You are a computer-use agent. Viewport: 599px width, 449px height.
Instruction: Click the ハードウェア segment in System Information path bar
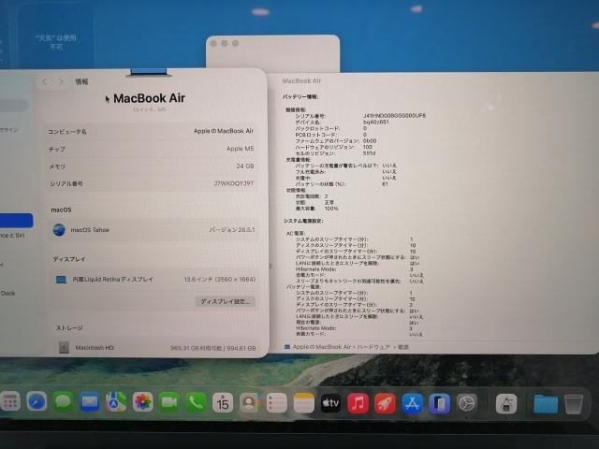(373, 347)
